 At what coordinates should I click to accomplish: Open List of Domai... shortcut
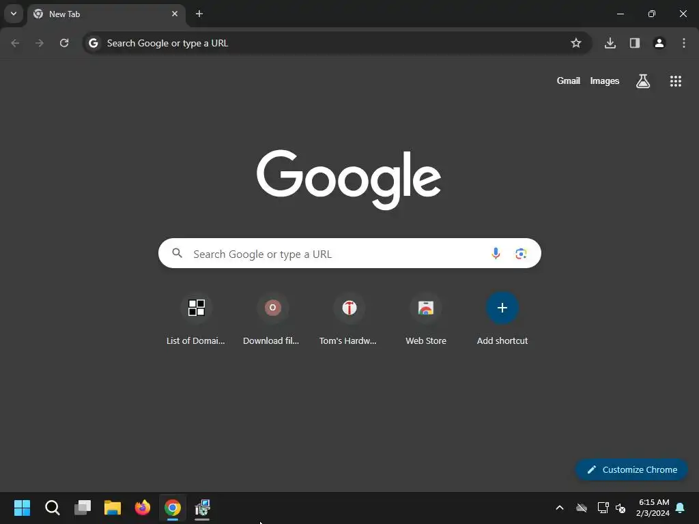point(196,319)
